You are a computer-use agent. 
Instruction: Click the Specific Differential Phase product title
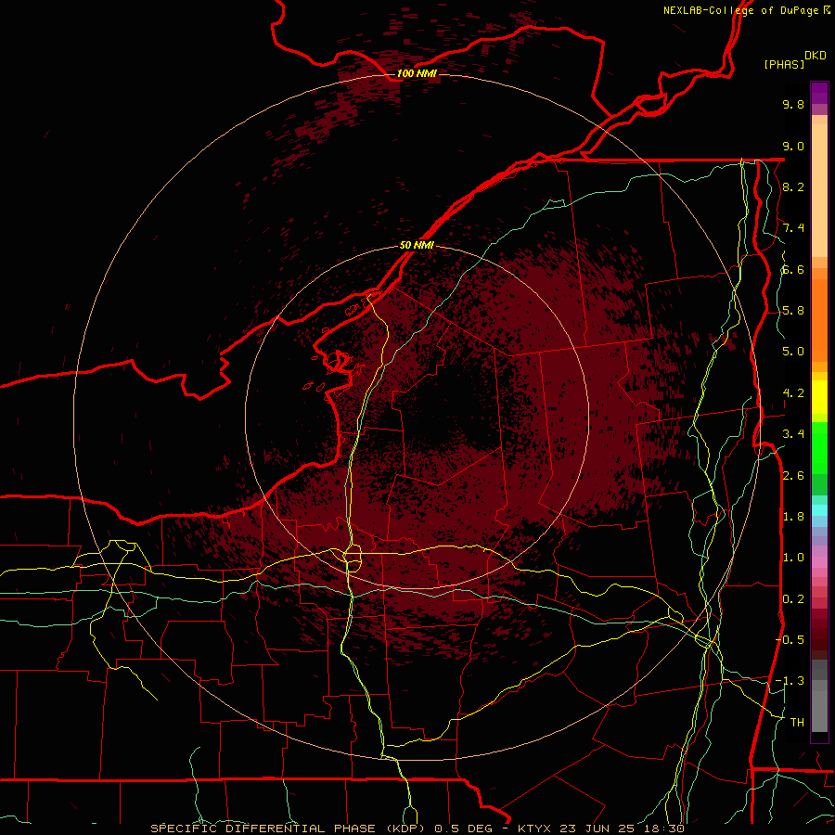(289, 829)
